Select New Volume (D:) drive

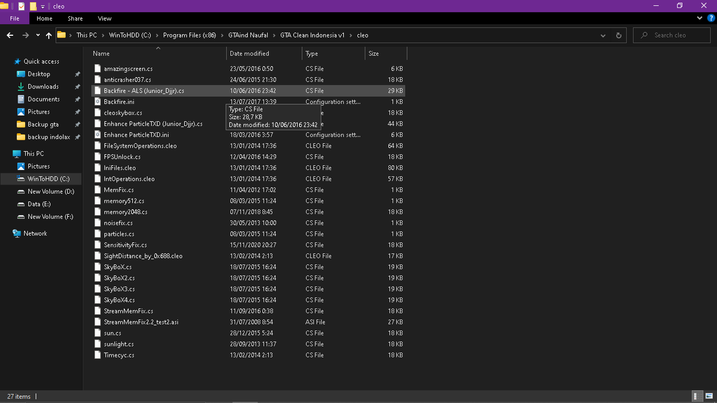(50, 191)
